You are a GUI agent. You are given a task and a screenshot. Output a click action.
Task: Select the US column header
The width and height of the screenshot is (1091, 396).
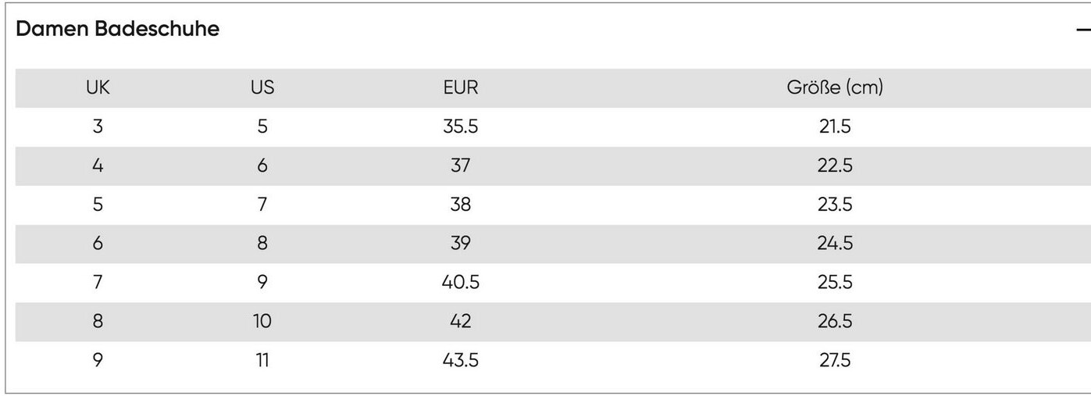(x=262, y=88)
